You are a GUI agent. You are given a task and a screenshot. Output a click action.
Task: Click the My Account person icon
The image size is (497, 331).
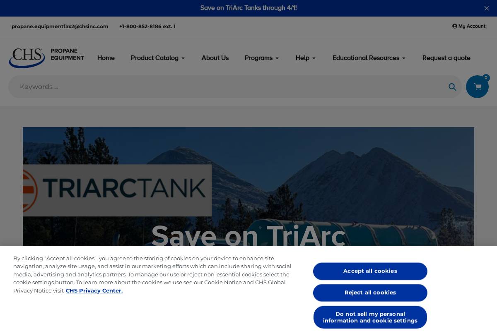pos(455,26)
